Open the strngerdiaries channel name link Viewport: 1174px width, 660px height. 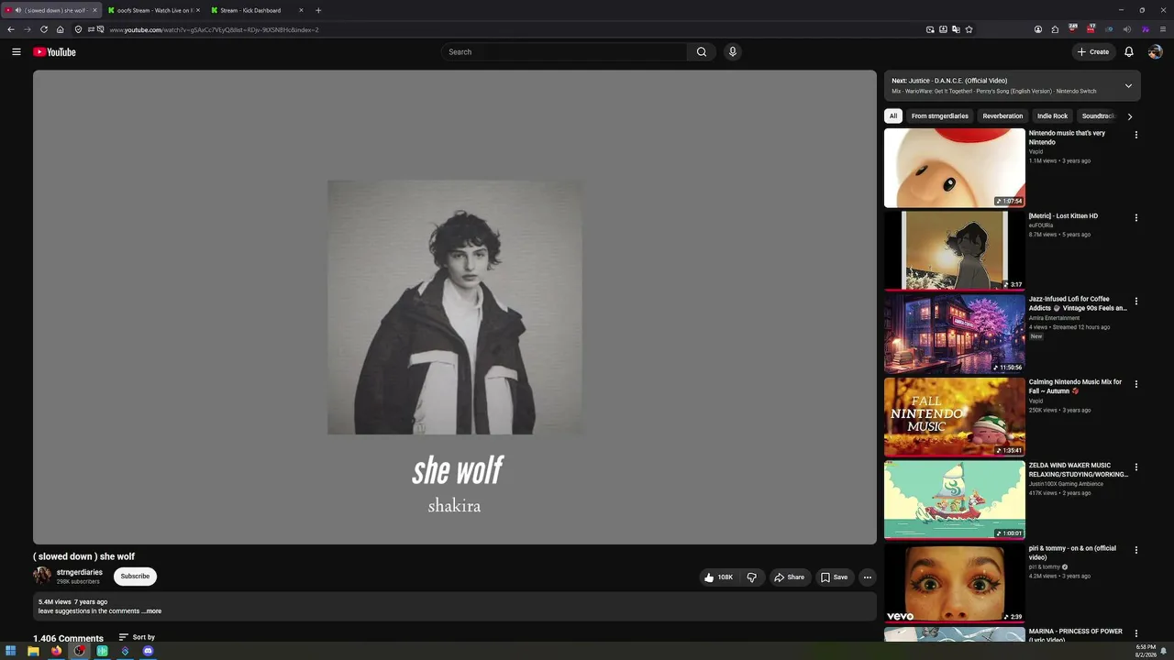pyautogui.click(x=80, y=573)
